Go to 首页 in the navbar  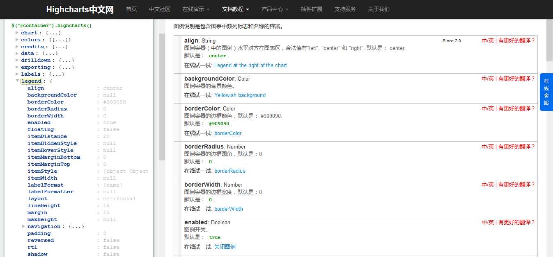click(131, 9)
